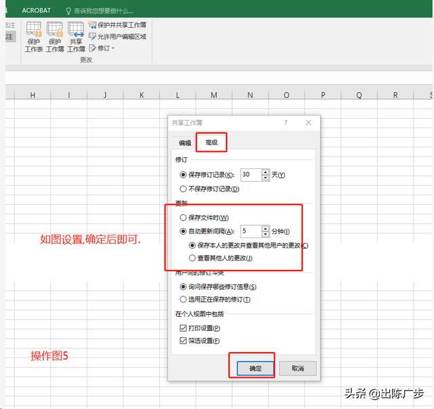This screenshot has width=434, height=409.
Task: Select column P header
Action: [x=323, y=95]
